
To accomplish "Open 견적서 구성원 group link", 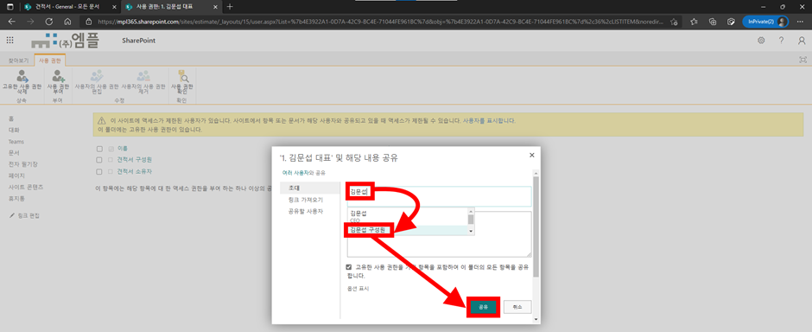I will click(134, 160).
